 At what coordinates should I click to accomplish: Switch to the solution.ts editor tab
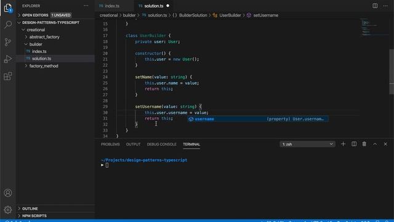click(x=154, y=6)
